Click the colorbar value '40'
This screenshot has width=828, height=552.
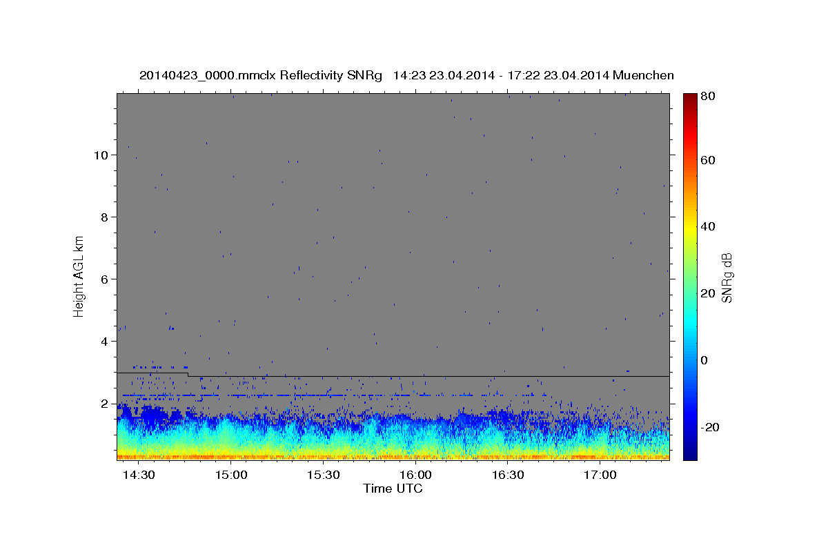click(x=708, y=226)
